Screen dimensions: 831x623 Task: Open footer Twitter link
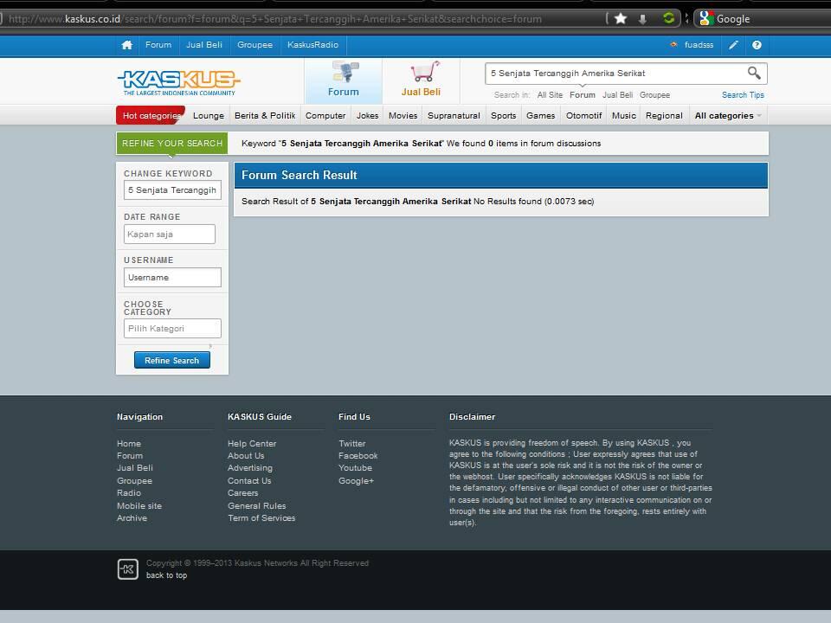tap(352, 443)
